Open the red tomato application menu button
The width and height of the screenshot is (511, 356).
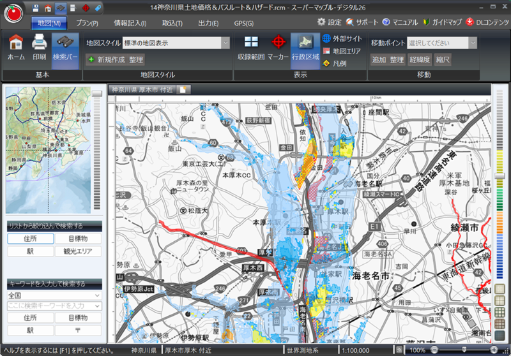(x=13, y=14)
